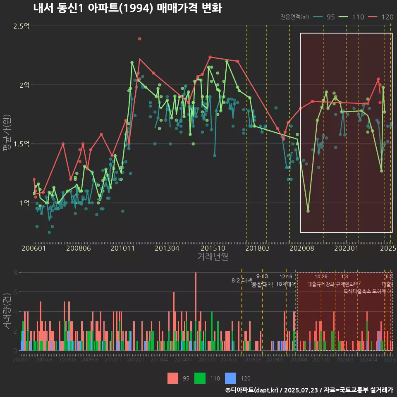Screen dimensions: 397x397
Task: Toggle the light-green 110 series in price legend
Action: point(352,17)
